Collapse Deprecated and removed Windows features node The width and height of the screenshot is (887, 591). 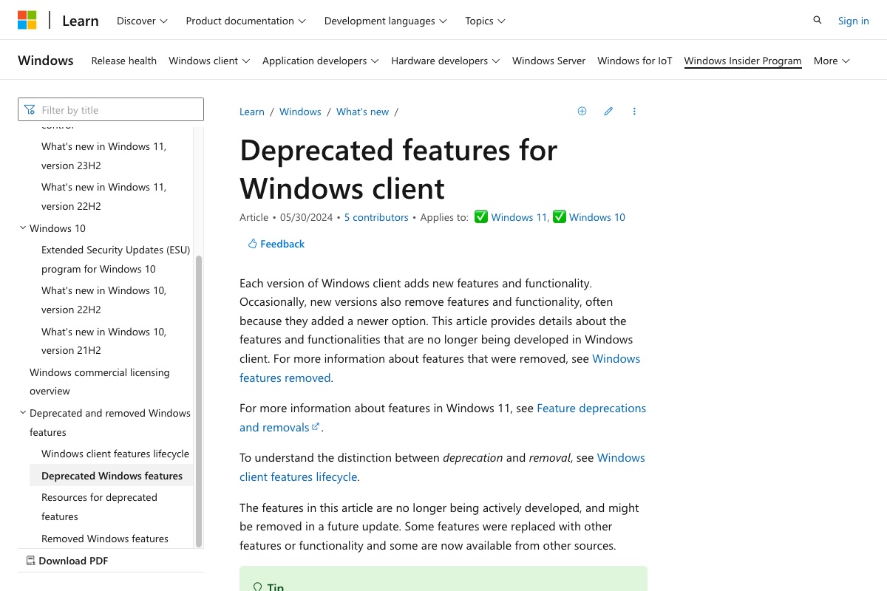point(23,413)
